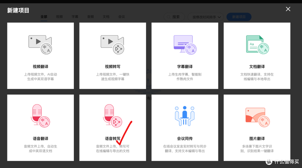302x168 pixels.
Task: Switch to the 会议 tab behind dialog
Action: [x=122, y=17]
